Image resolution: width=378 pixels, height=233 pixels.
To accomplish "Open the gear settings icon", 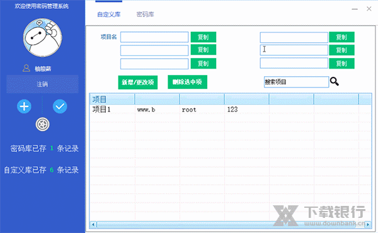I will coord(42,124).
